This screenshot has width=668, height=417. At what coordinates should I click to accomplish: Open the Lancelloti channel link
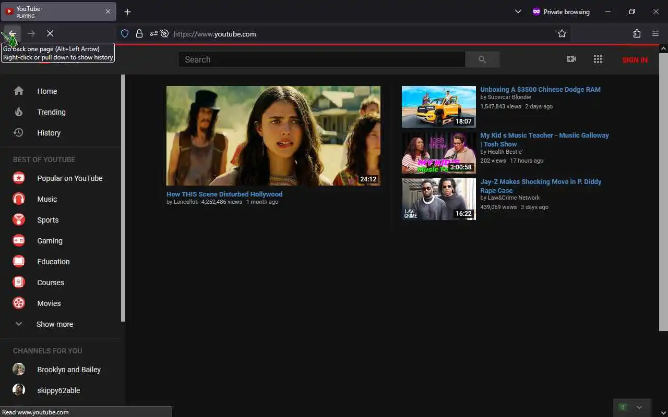point(186,202)
